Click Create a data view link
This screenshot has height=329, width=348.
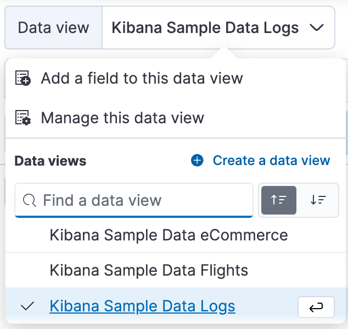pos(271,161)
